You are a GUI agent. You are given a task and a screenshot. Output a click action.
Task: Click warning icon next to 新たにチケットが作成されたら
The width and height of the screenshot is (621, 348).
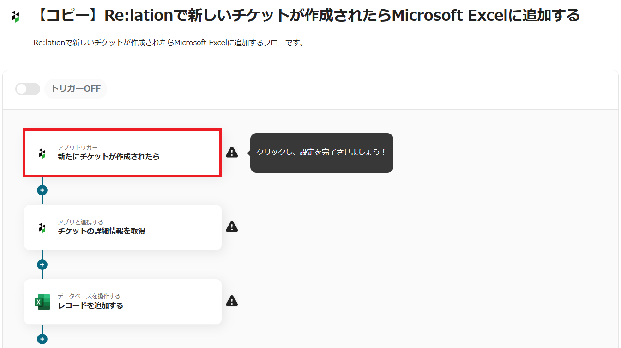coord(232,152)
